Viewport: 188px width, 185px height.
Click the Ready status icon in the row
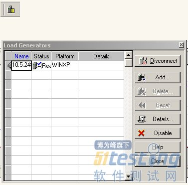(x=37, y=65)
